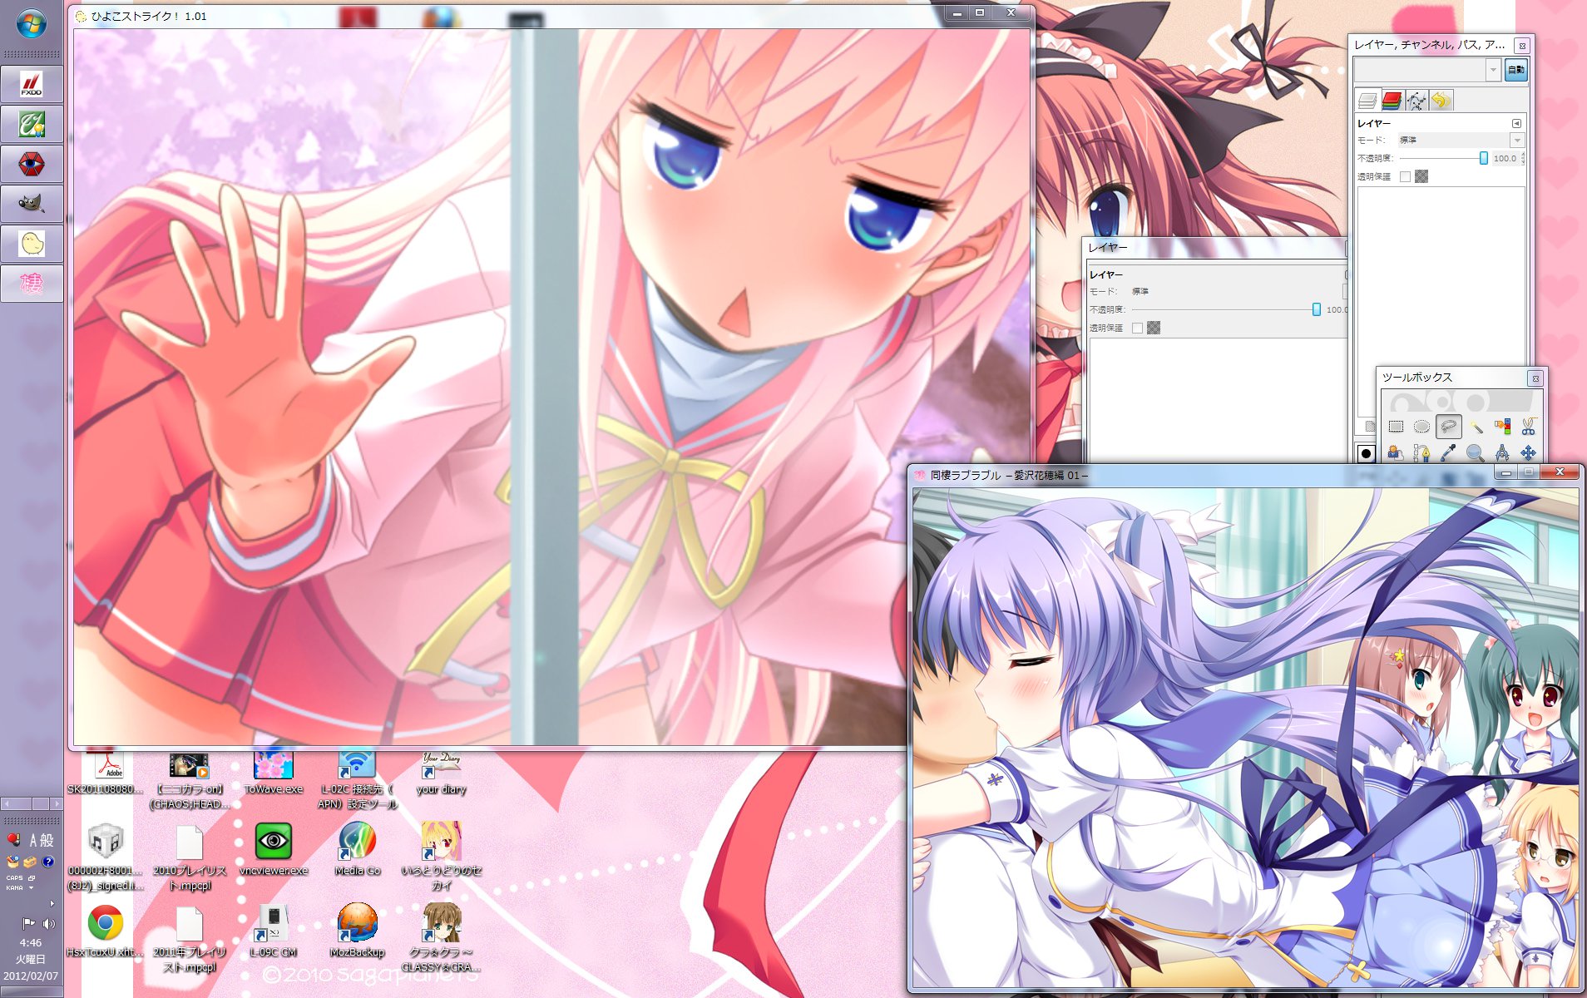The height and width of the screenshot is (998, 1587).
Task: Open いろとりどりのセカイ shortcut
Action: point(441,857)
